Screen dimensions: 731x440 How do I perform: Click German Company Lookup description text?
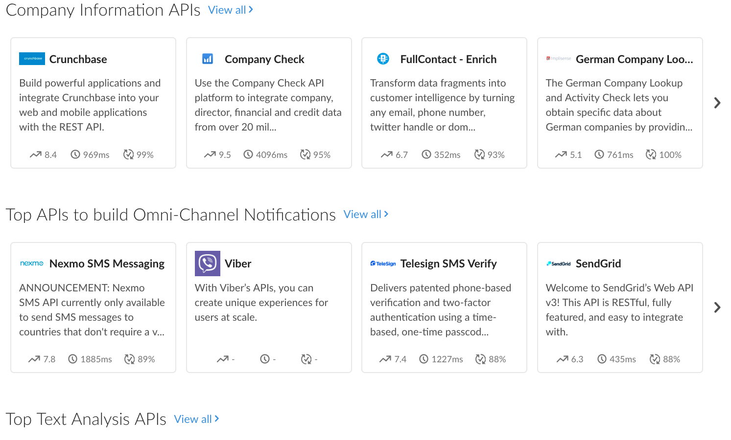[619, 105]
